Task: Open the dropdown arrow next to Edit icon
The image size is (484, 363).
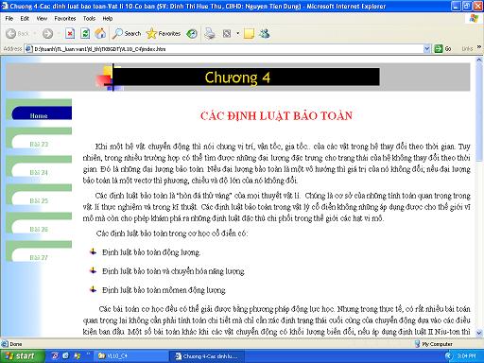Action: (237, 33)
